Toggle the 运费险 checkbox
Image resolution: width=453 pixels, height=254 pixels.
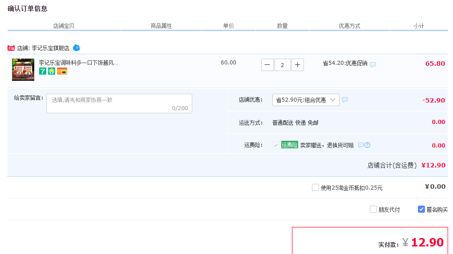(275, 145)
